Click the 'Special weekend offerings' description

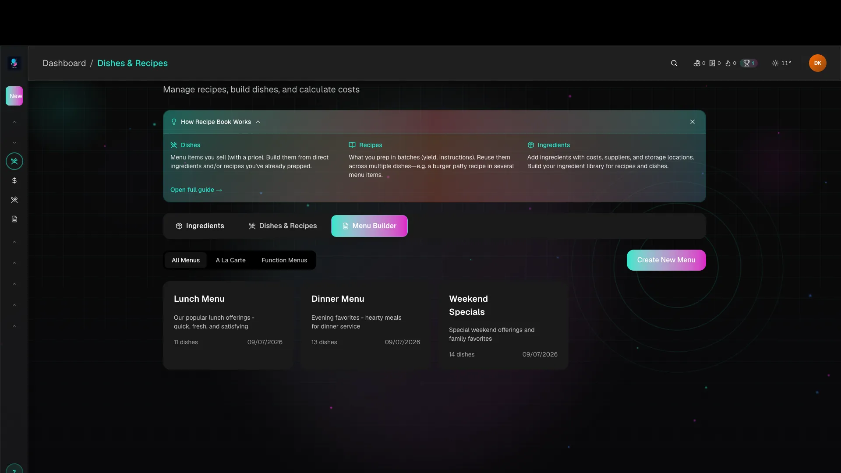click(x=491, y=334)
